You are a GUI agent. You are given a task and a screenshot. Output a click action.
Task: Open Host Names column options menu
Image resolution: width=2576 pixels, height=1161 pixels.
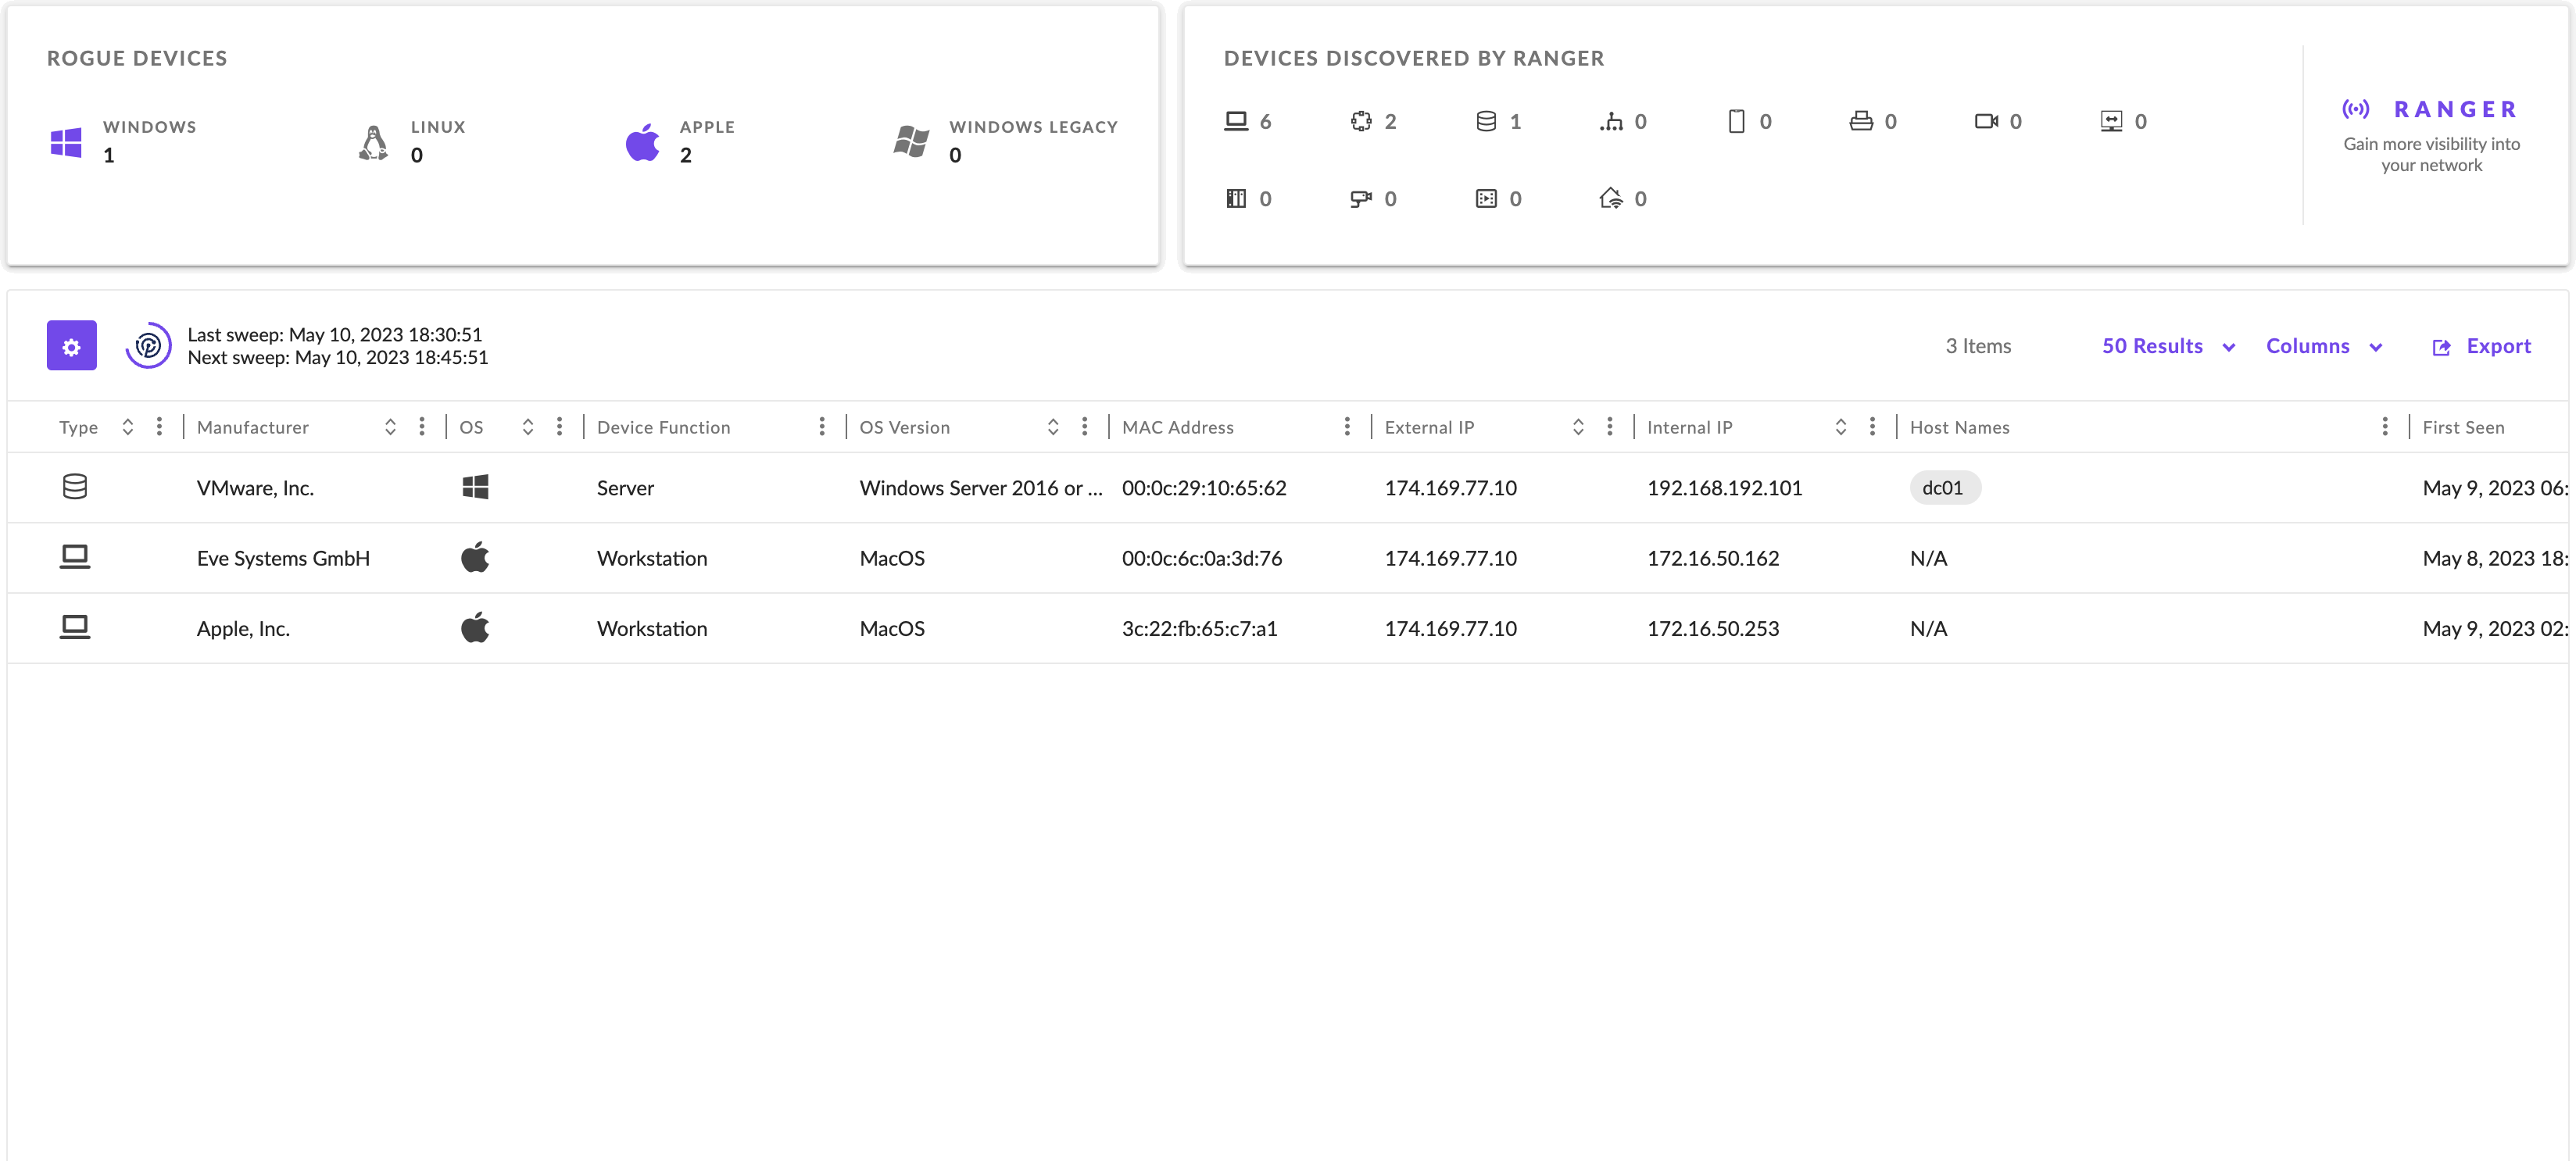pos(2385,427)
